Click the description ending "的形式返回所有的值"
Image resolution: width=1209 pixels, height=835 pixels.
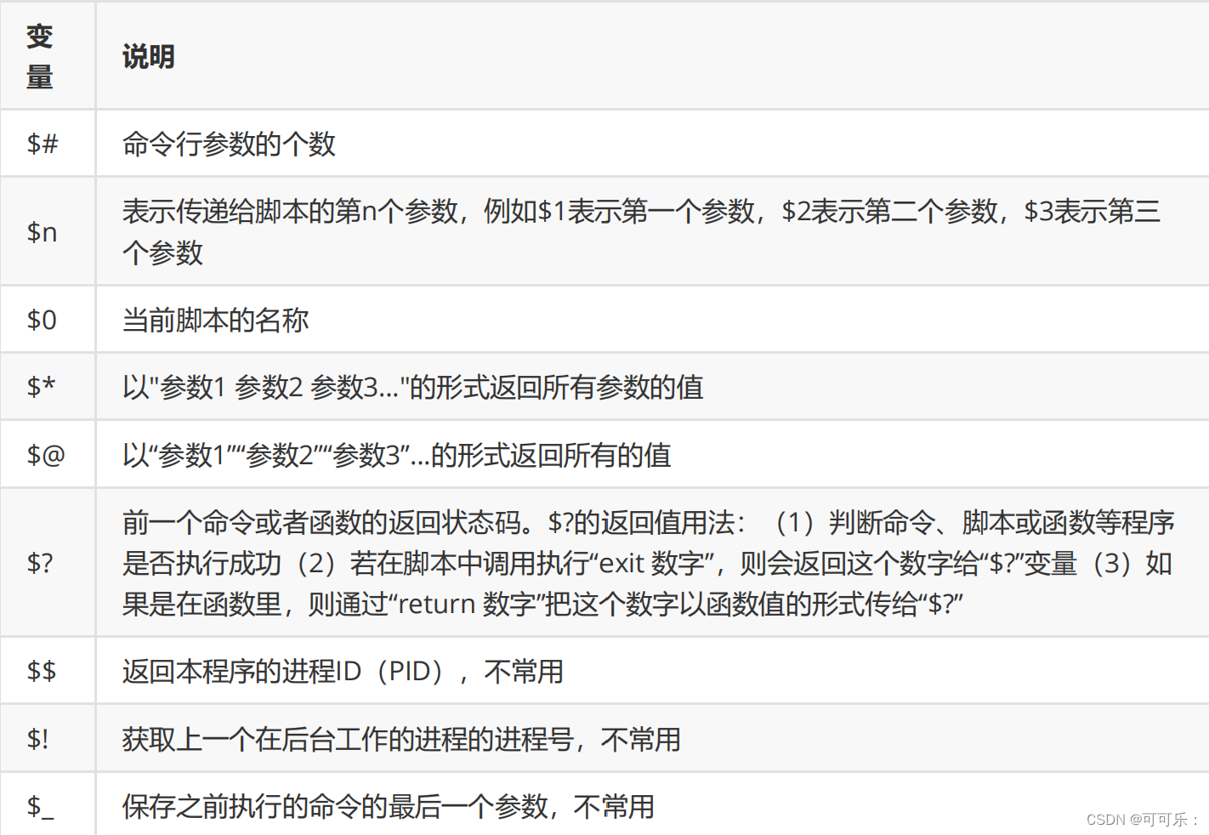tap(396, 455)
